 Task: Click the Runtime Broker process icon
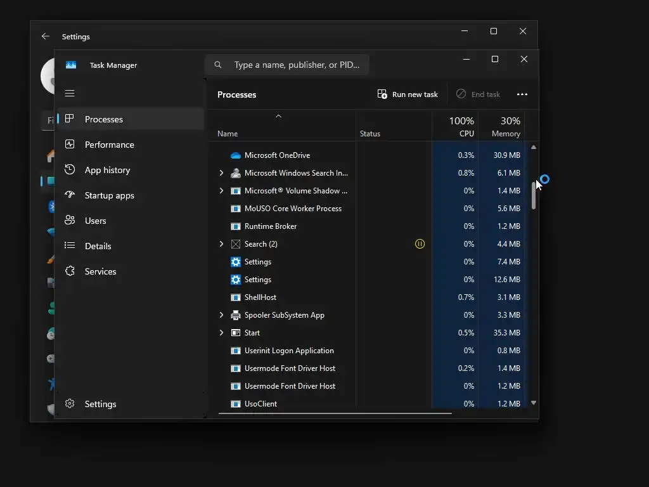pyautogui.click(x=236, y=226)
